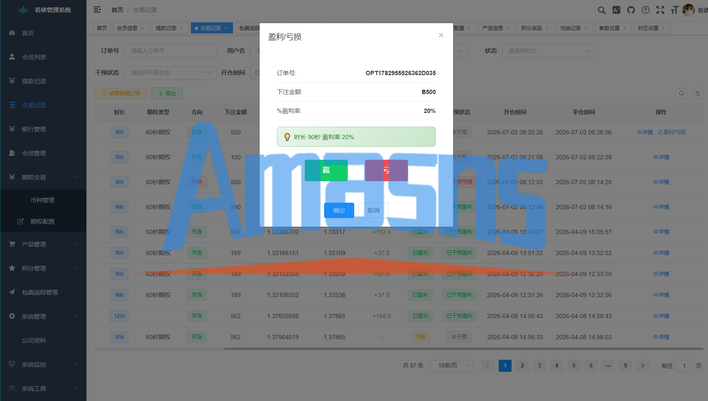708x401 pixels.
Task: Select the green 赢 option
Action: pyautogui.click(x=326, y=170)
